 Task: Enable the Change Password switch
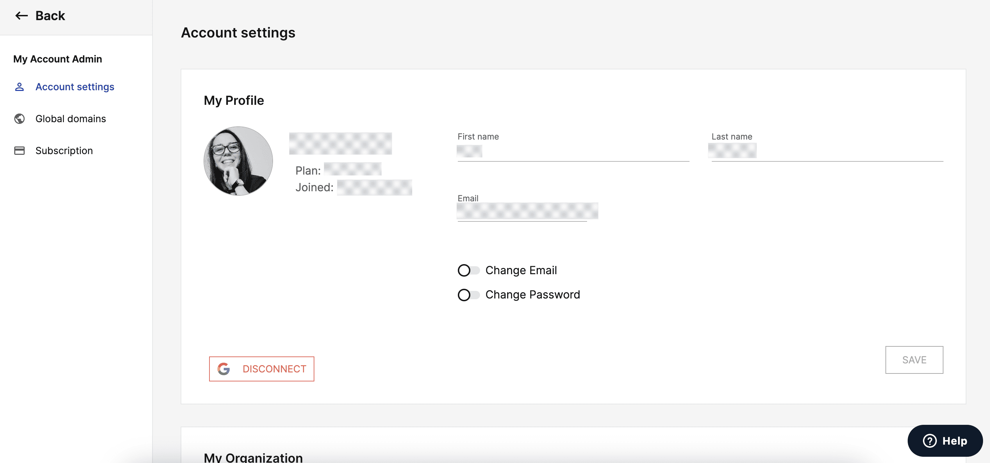(x=469, y=295)
